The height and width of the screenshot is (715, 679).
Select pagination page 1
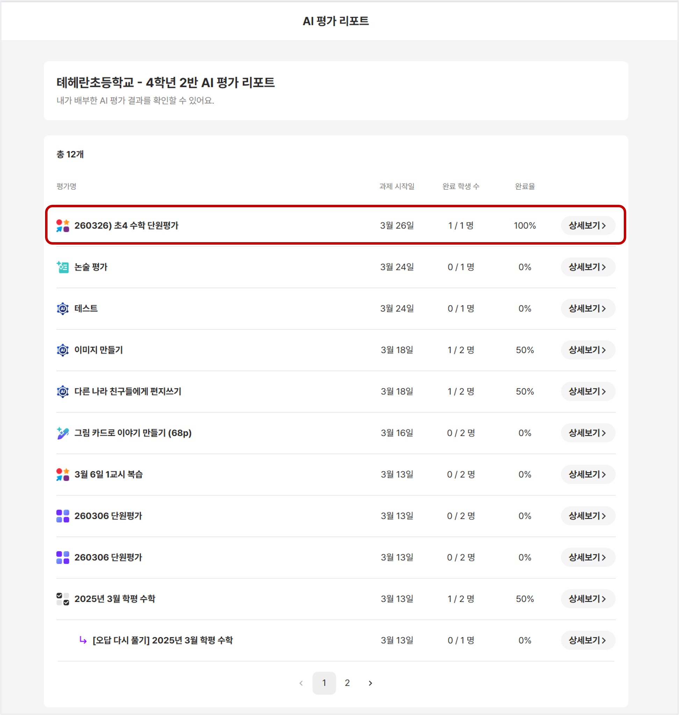[324, 683]
